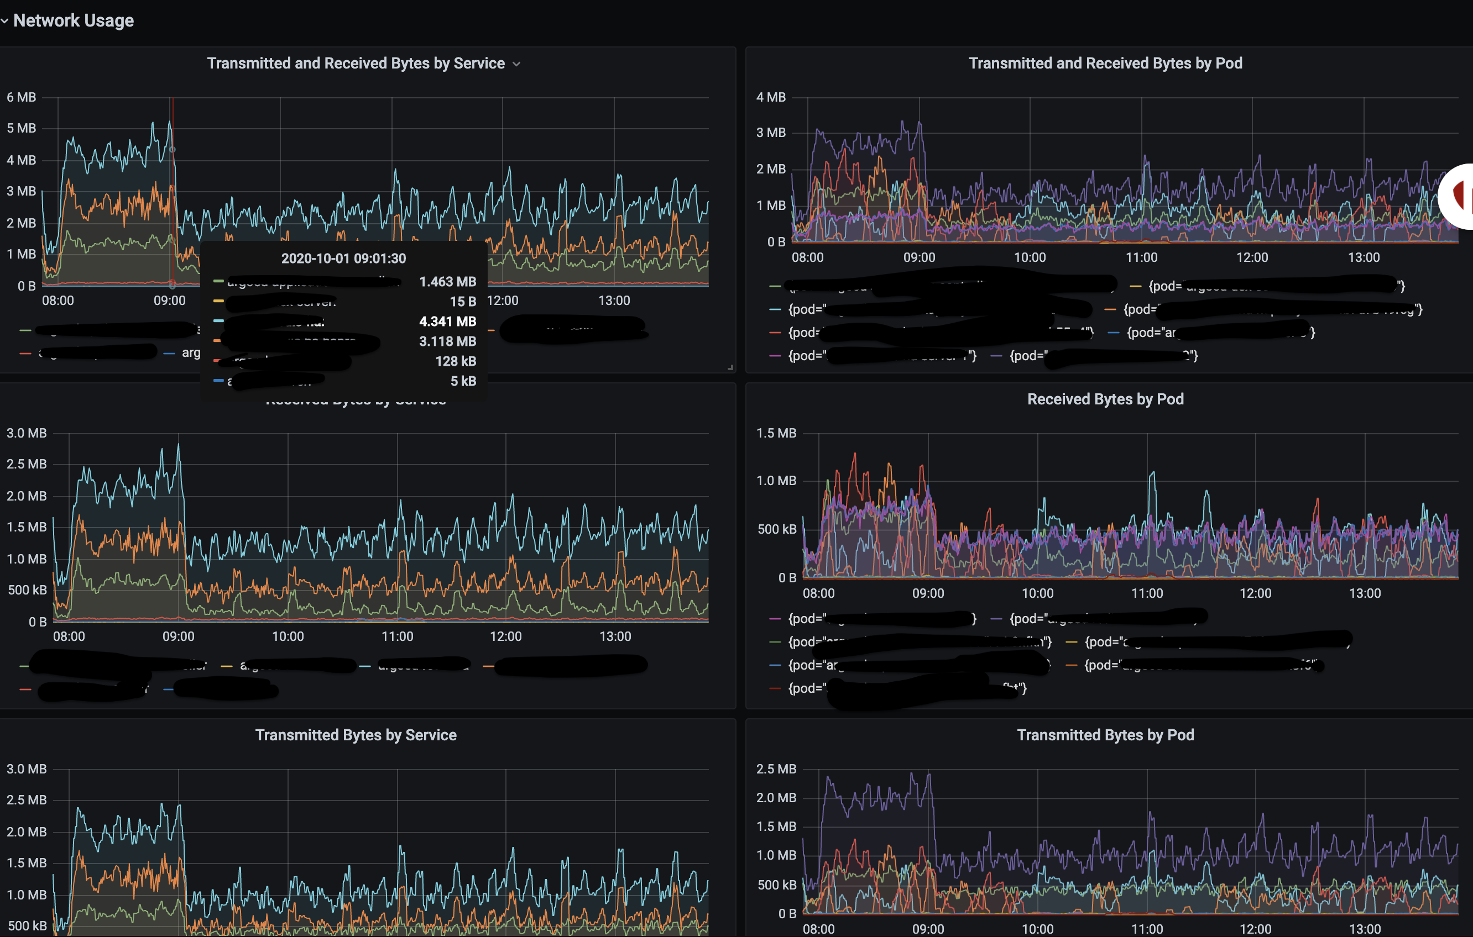
Task: Click the blue legend marker under Transmitted and Received Bytes by Service
Action: 170,352
